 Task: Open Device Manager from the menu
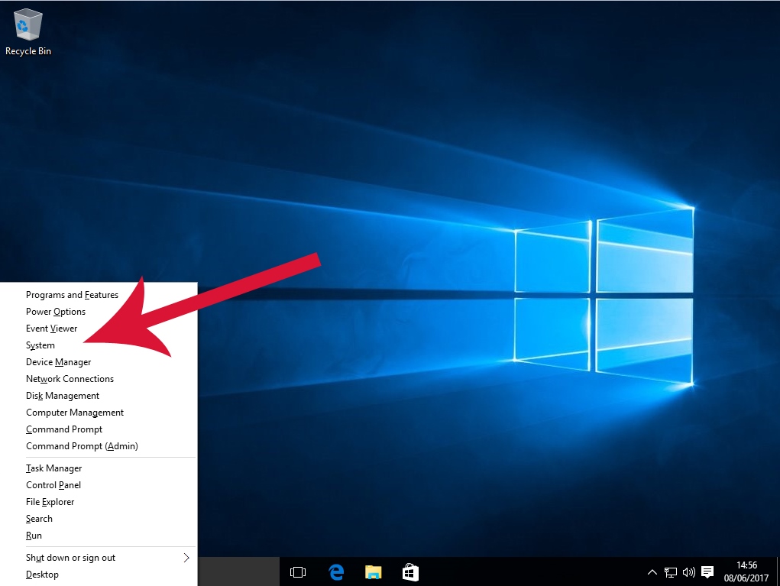click(58, 361)
